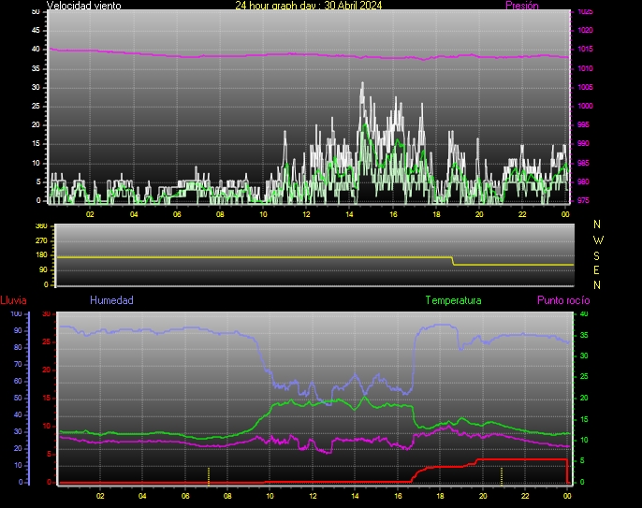Click the '24 hour graph day : 30 Abril 2024' title
Viewport: 642px width, 508px height.
[x=308, y=6]
